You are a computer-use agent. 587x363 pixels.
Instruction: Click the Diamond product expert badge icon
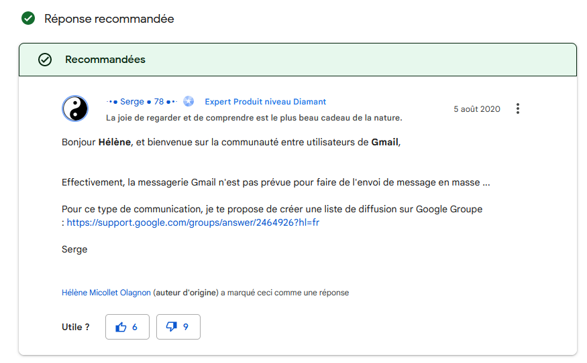tap(189, 102)
